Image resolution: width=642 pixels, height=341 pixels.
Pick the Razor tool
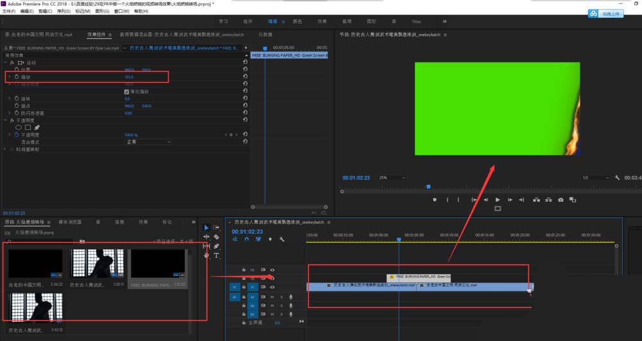pos(216,236)
